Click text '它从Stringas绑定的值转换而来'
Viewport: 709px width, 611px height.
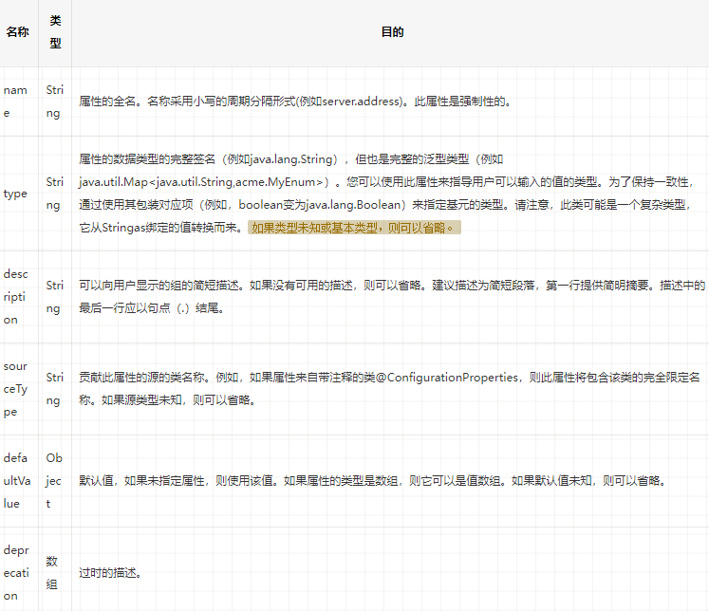point(159,228)
